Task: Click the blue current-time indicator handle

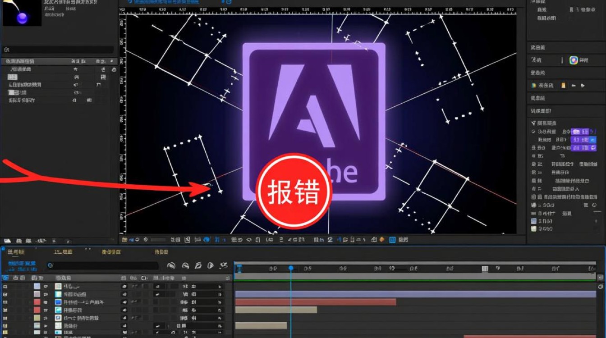Action: pos(291,268)
